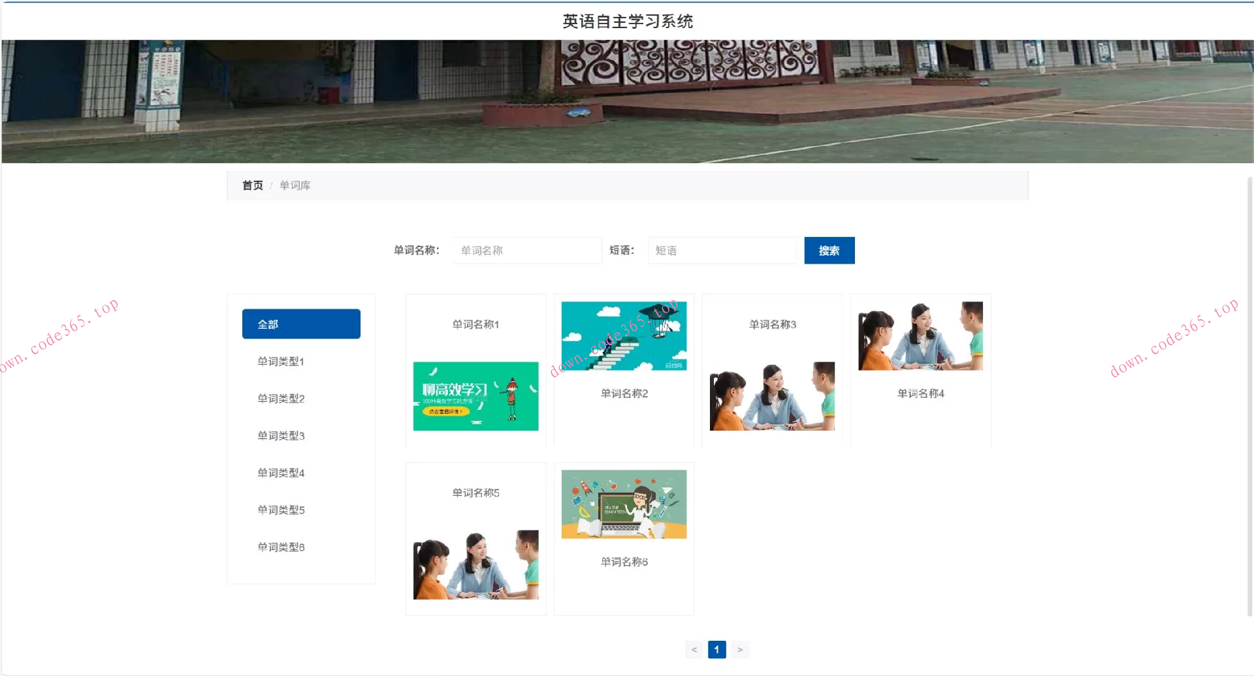
Task: Click the next page arrow
Action: pos(740,649)
